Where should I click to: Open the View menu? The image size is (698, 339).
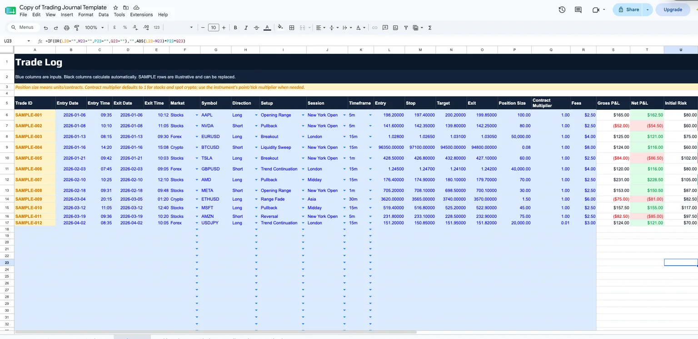coord(50,15)
